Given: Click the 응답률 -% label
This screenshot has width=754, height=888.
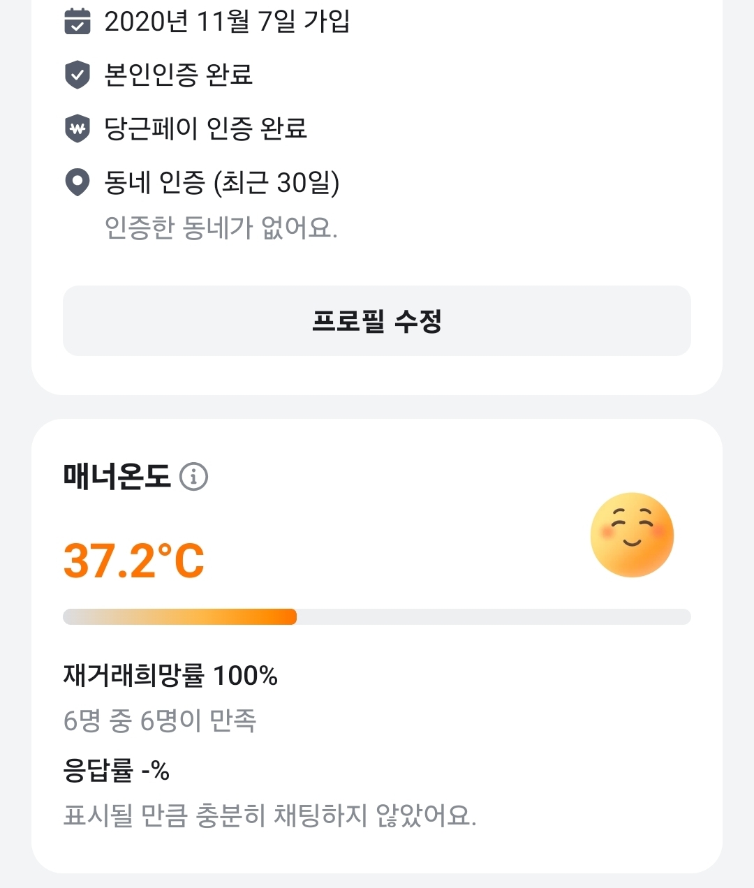Looking at the screenshot, I should 117,771.
